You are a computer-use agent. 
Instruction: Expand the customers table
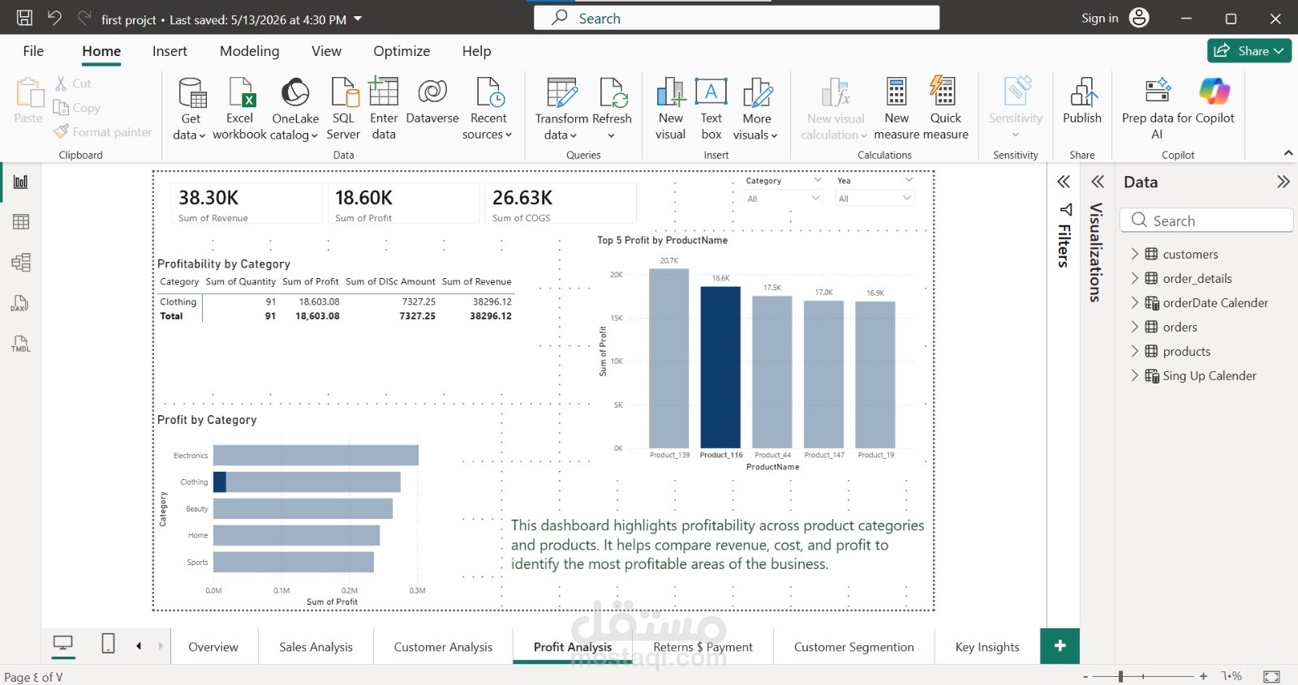pos(1135,254)
